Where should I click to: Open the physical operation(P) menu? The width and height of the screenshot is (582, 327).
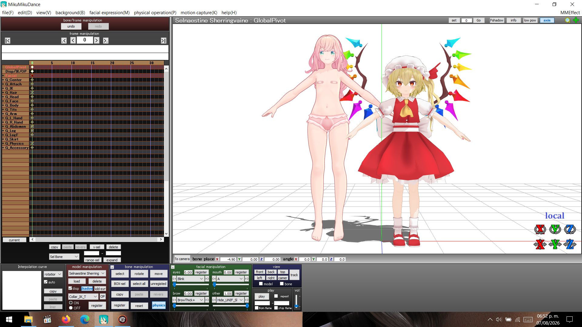155,12
